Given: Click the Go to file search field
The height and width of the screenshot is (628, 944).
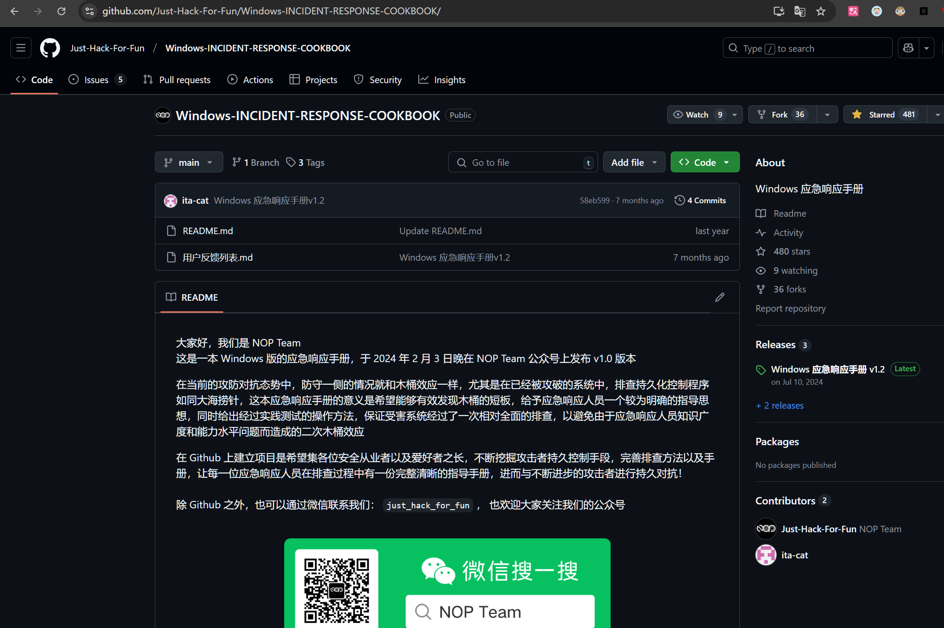Looking at the screenshot, I should (x=522, y=162).
